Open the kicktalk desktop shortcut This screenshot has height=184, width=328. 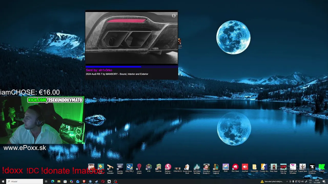[322, 168]
